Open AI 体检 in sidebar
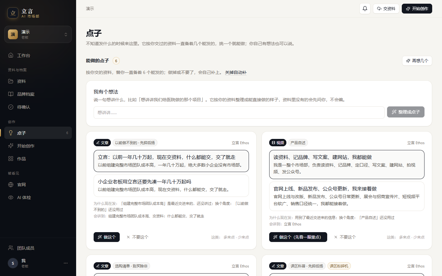The height and width of the screenshot is (276, 442). point(38,197)
